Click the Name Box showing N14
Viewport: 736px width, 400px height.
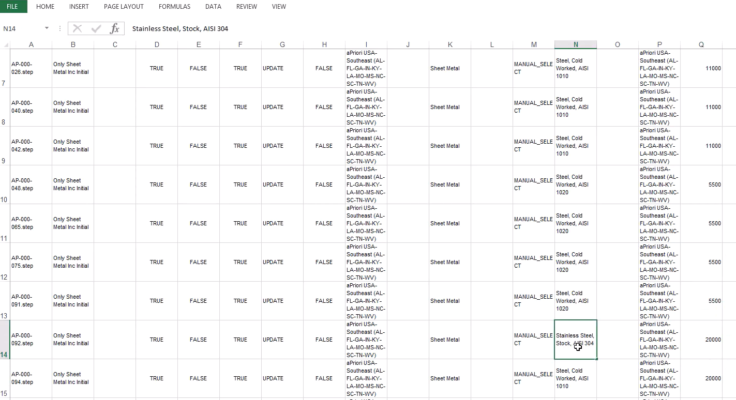[21, 28]
